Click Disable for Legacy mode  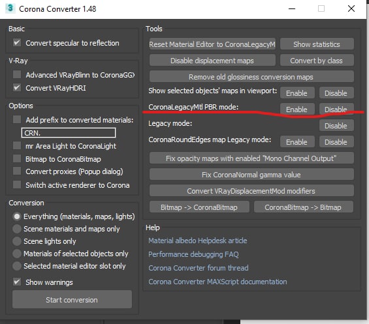[x=336, y=125]
